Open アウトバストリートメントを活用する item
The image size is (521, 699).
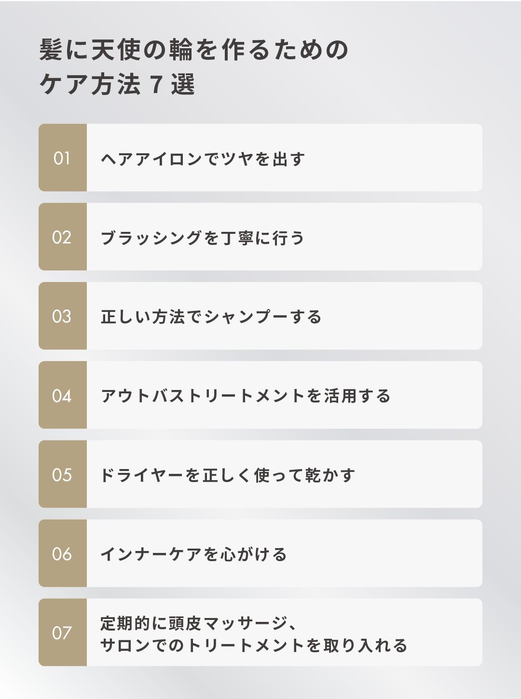(260, 395)
